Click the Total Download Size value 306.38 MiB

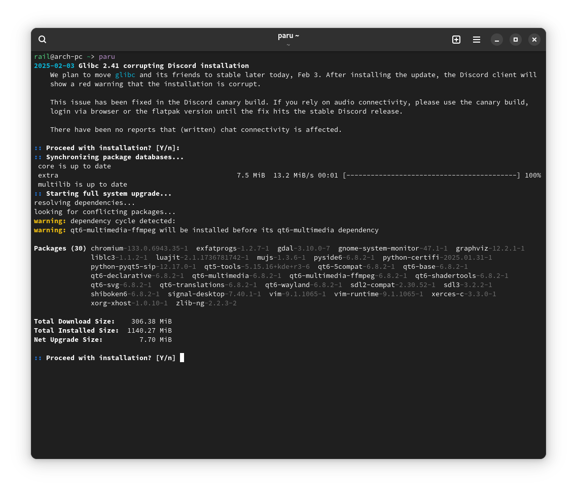tap(151, 322)
